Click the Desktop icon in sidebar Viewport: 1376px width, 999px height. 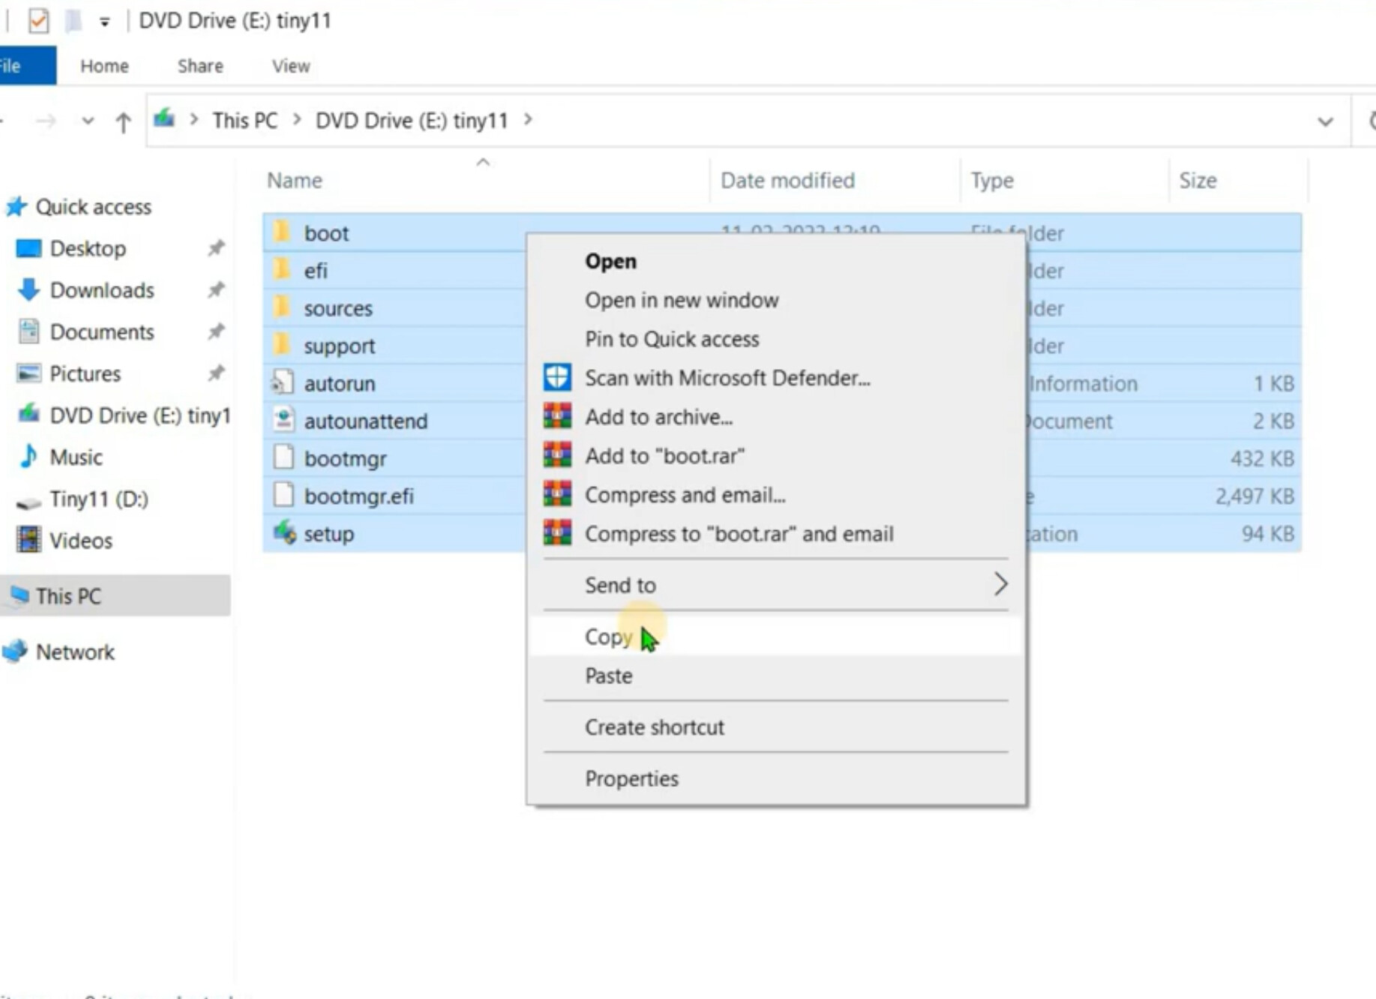click(x=28, y=248)
